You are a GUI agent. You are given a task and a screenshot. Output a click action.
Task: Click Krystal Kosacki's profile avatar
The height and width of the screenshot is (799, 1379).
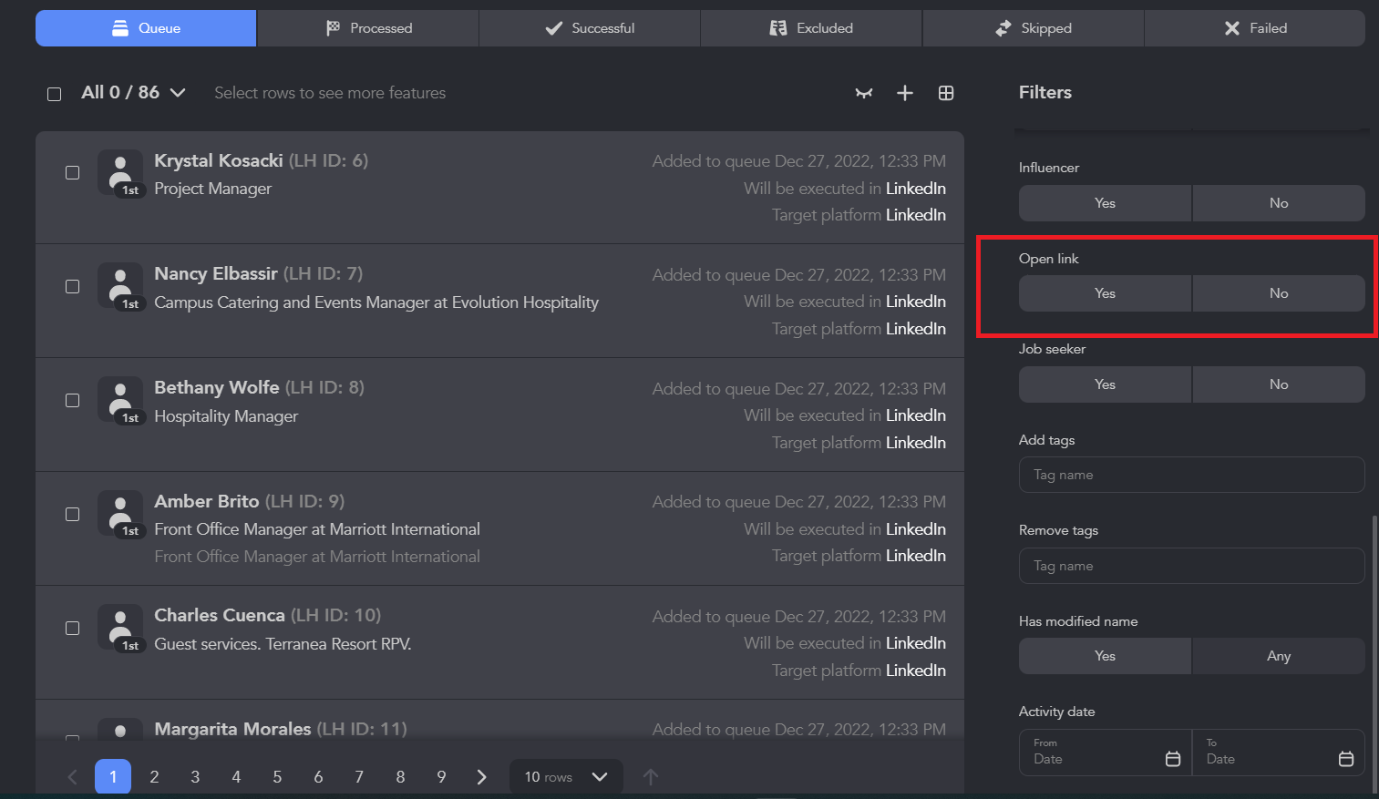coord(120,172)
